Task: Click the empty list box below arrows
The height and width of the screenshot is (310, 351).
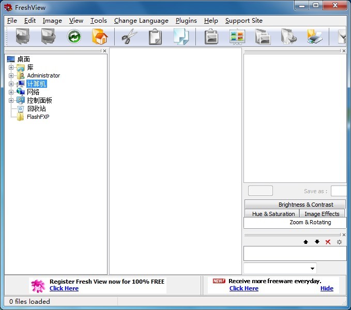Action: coord(295,253)
